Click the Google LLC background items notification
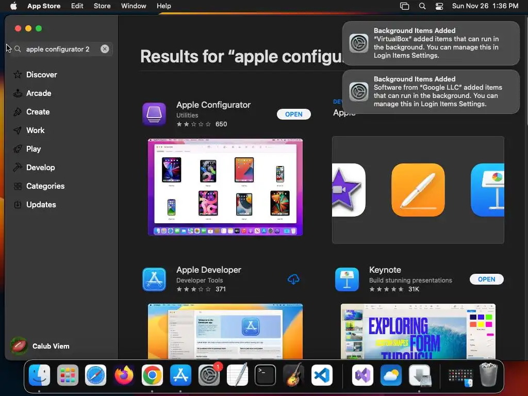Image resolution: width=528 pixels, height=396 pixels. pos(431,92)
